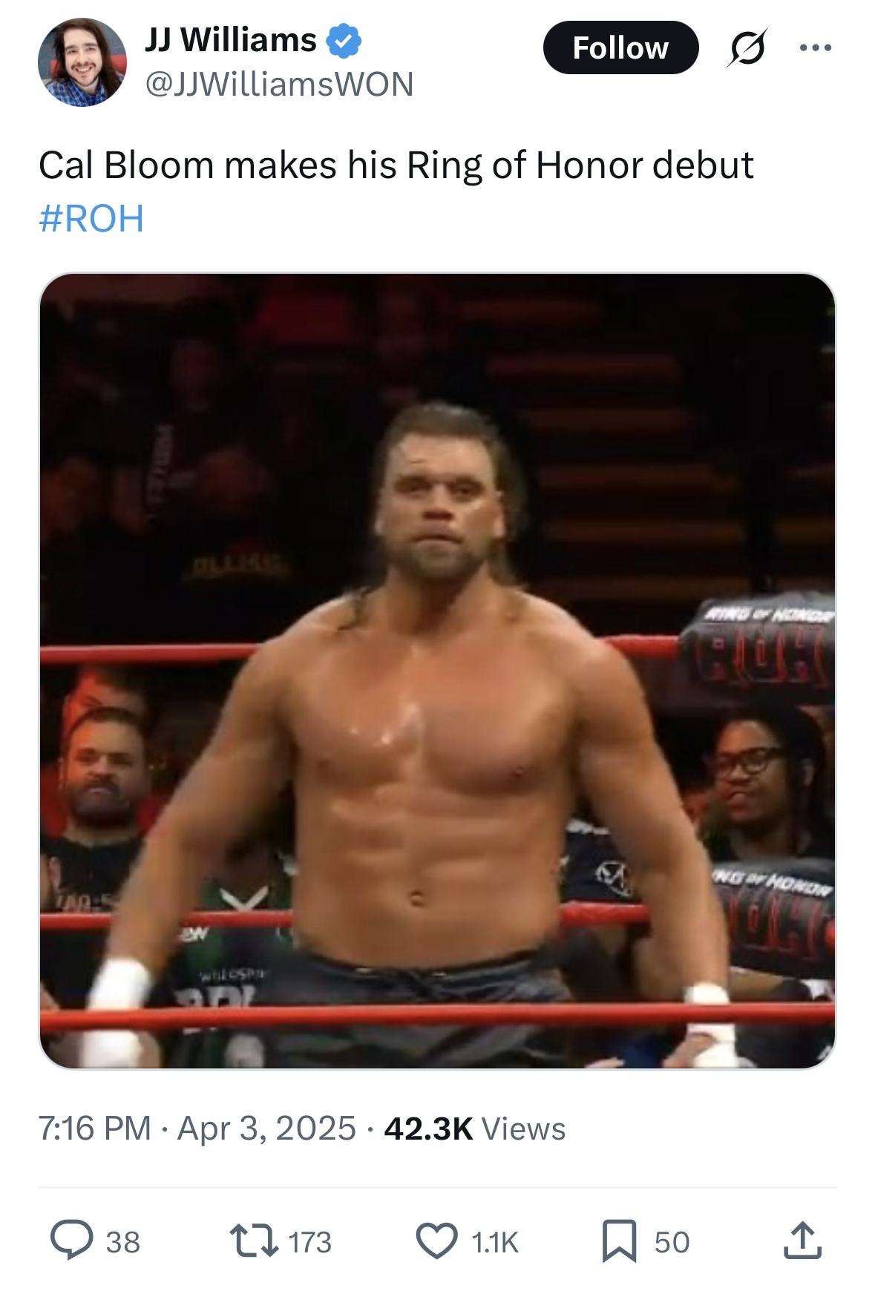Open the three-dot more options menu
The width and height of the screenshot is (875, 1291).
(x=816, y=48)
